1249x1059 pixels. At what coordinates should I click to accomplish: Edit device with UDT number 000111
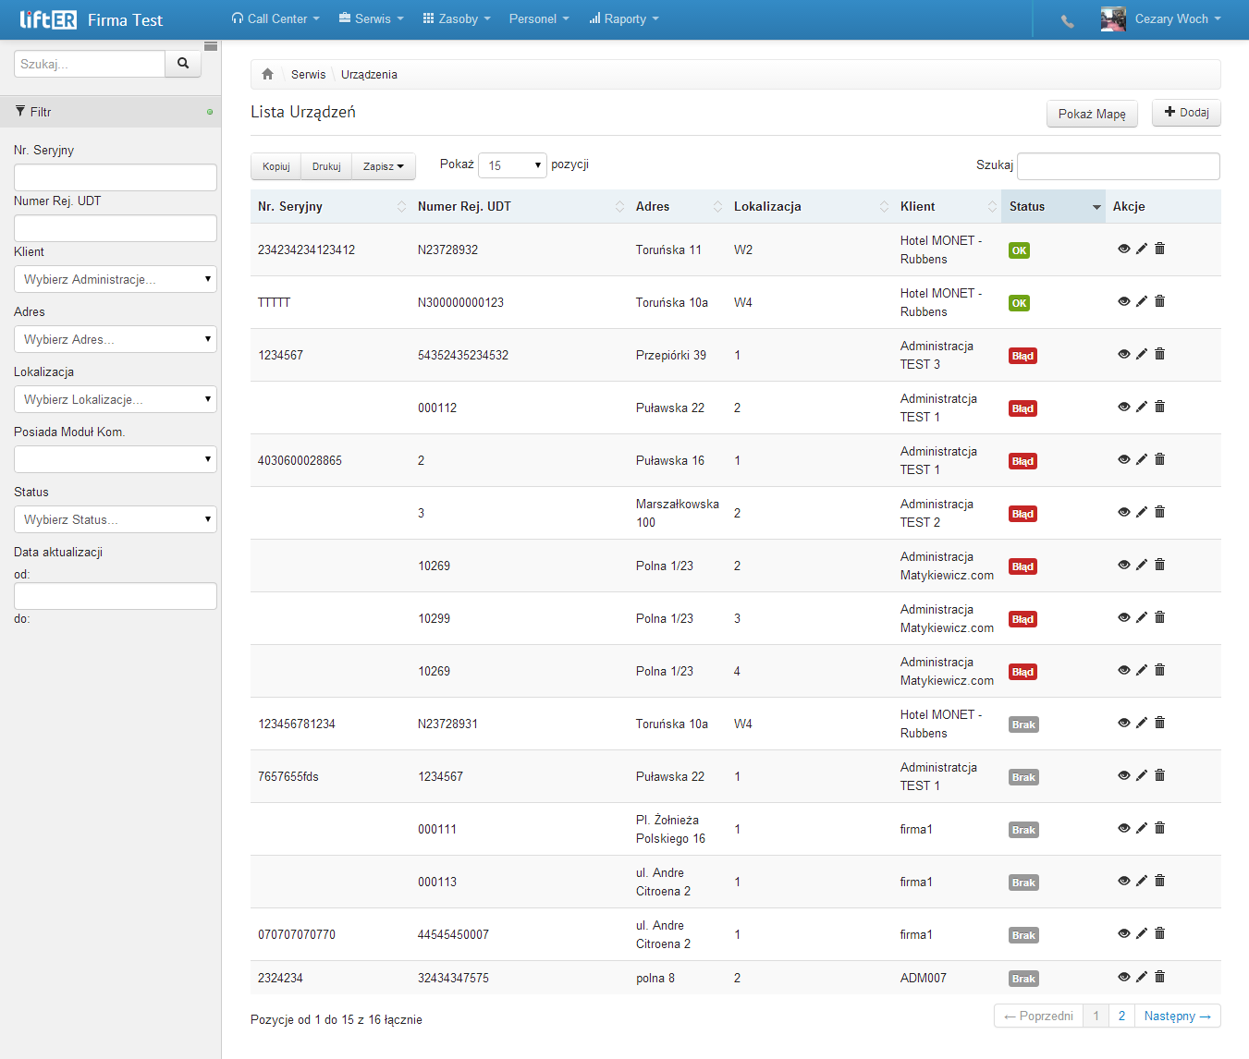click(x=1142, y=828)
